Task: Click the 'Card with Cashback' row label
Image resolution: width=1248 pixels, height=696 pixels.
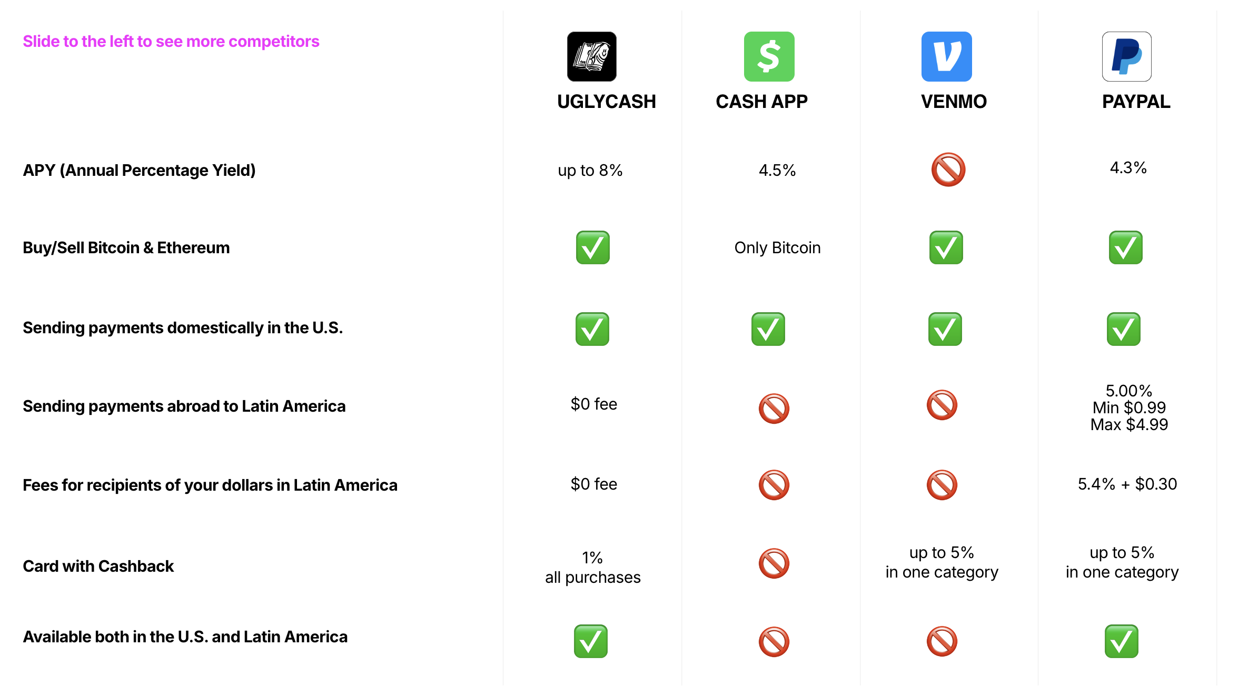Action: pyautogui.click(x=98, y=566)
